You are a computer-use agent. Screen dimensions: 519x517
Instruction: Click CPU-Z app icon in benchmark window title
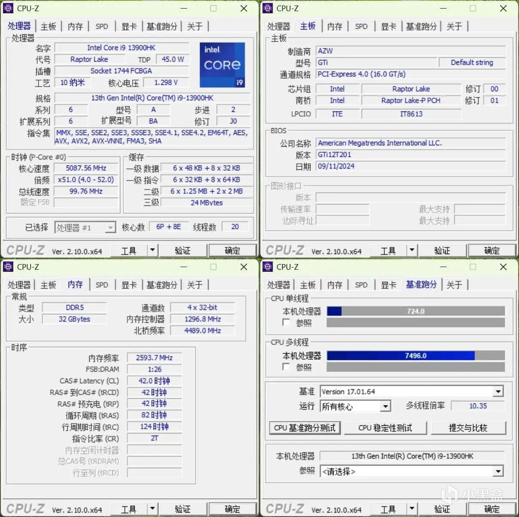(x=268, y=267)
